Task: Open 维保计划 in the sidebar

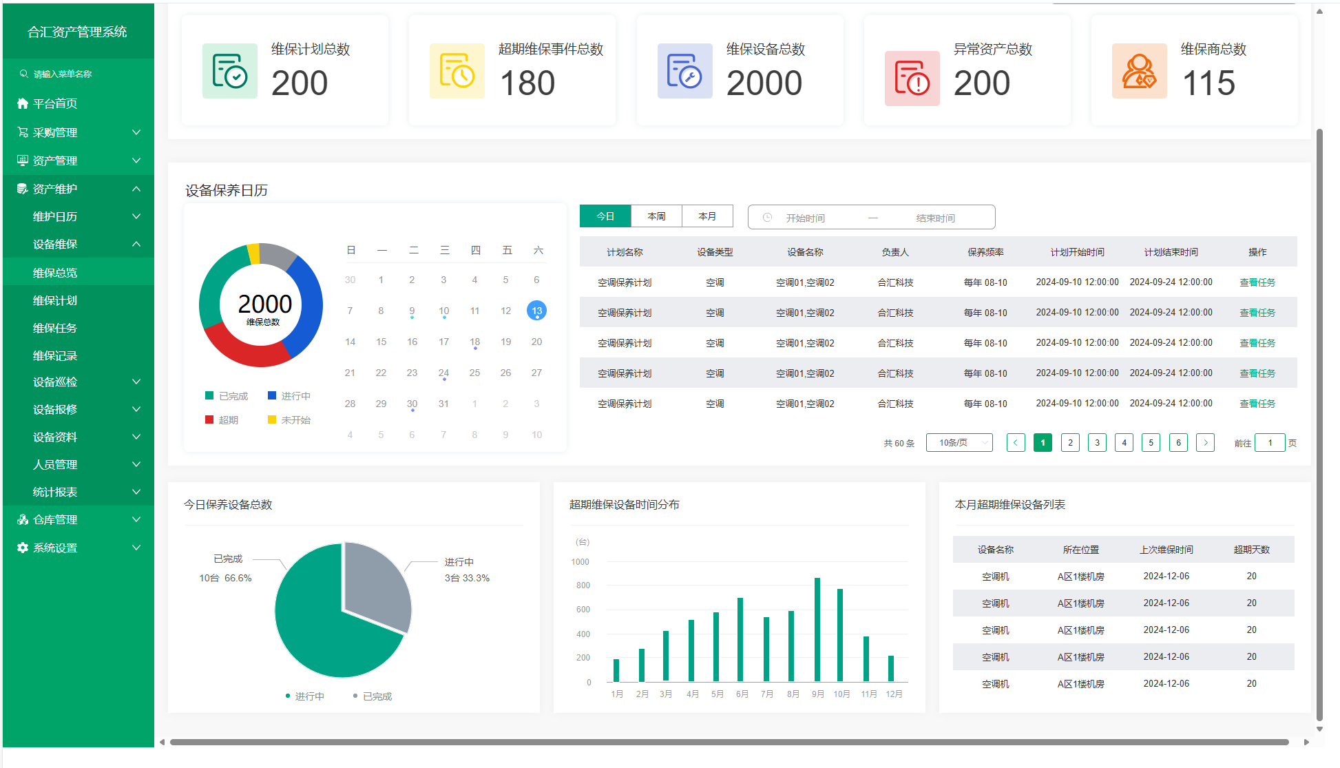Action: coord(55,300)
